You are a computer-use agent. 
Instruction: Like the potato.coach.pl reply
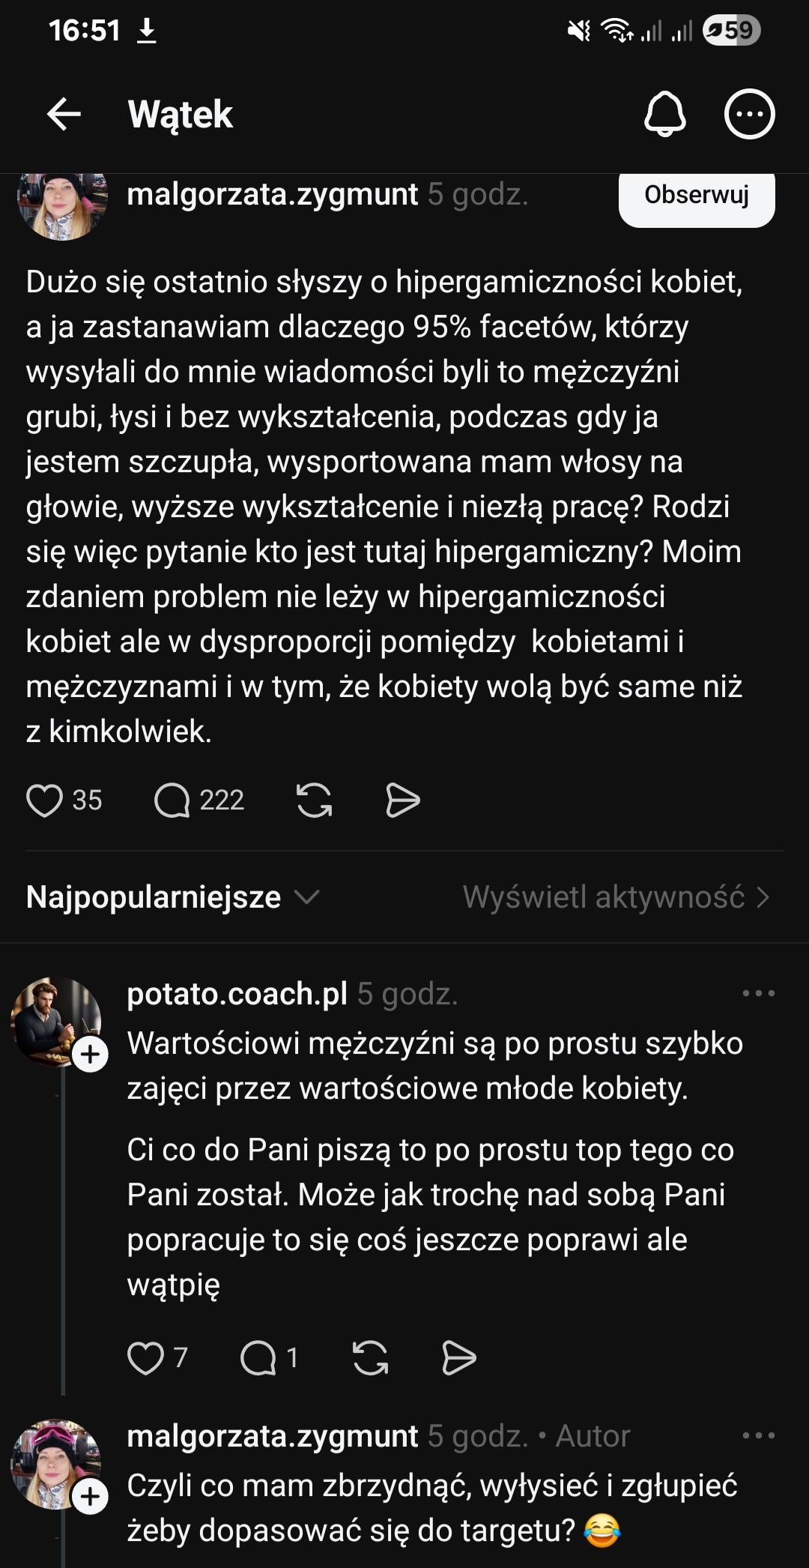pyautogui.click(x=145, y=1357)
